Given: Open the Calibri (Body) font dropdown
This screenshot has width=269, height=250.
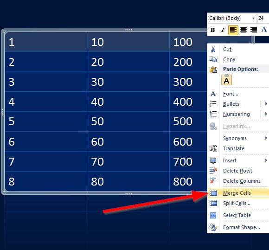Looking at the screenshot, I should pyautogui.click(x=253, y=18).
